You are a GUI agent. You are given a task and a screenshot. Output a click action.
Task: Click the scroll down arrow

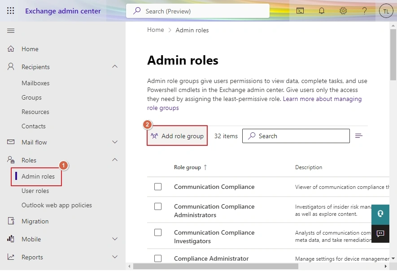click(x=393, y=258)
